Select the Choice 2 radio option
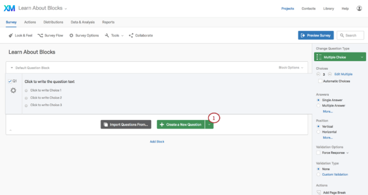368x195 pixels. 26,98
